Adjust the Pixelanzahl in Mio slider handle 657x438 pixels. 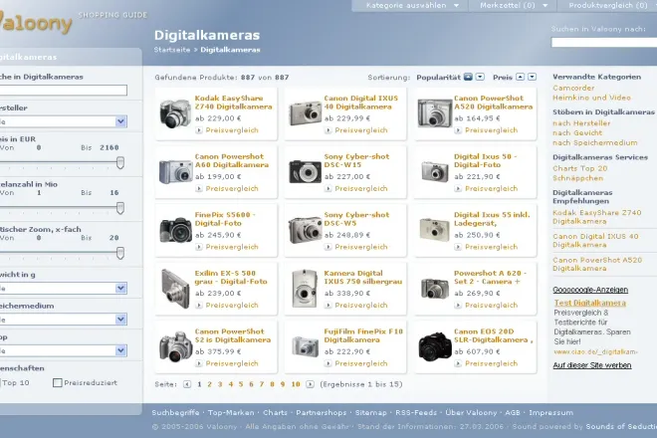[120, 208]
